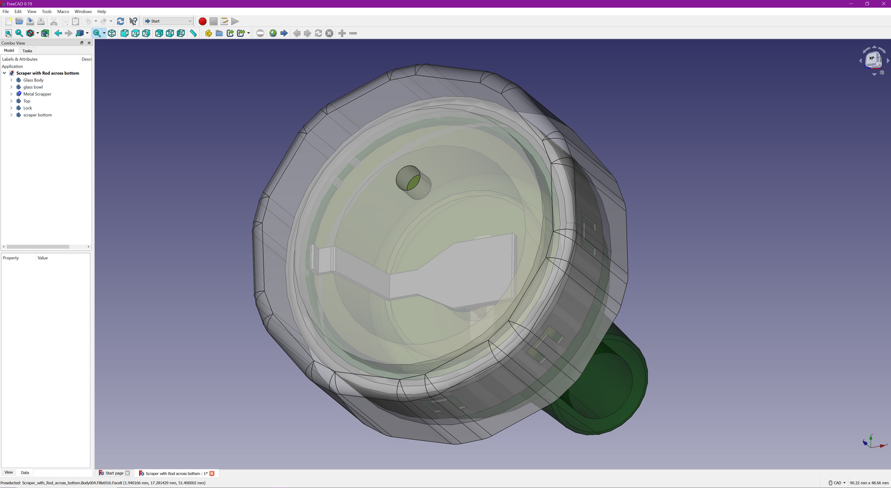
Task: Open the workbench selector showing Start
Action: (x=168, y=21)
